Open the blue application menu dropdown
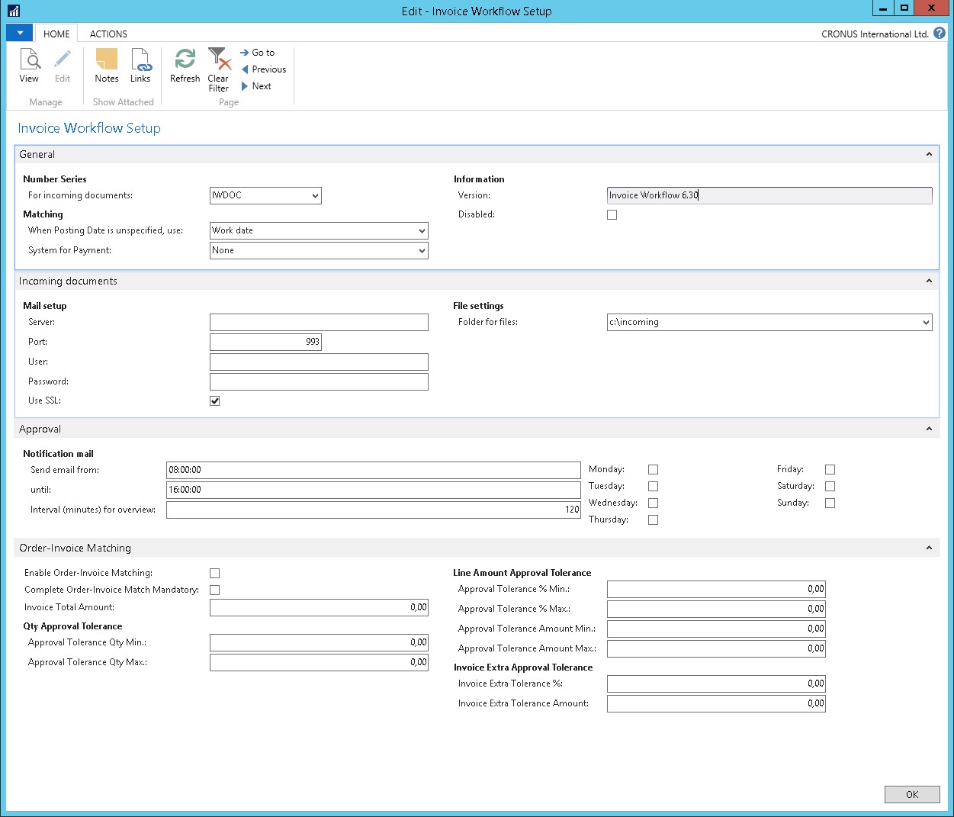Viewport: 954px width, 817px height. 19,33
